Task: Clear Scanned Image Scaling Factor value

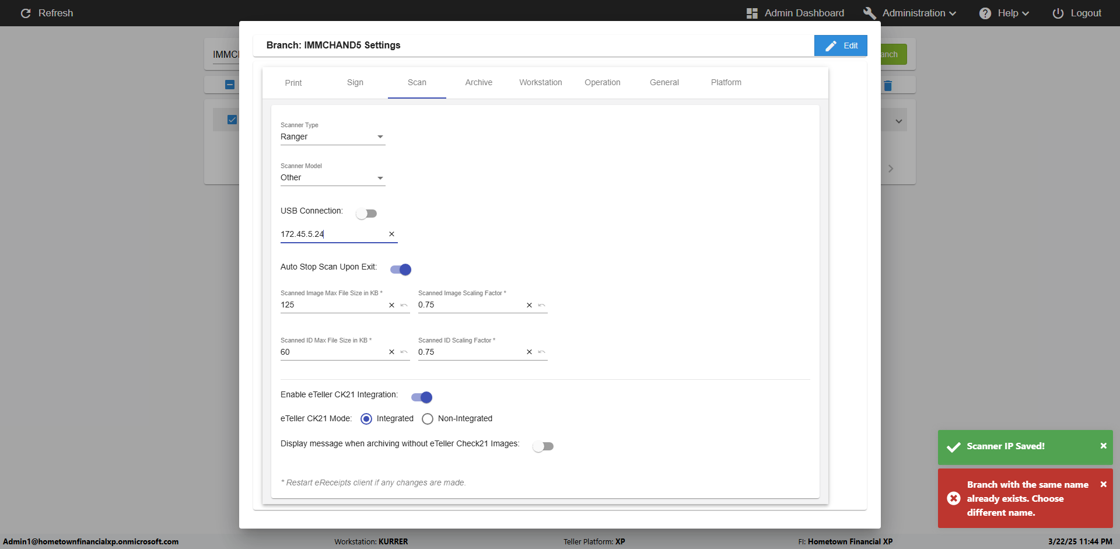Action: point(529,305)
